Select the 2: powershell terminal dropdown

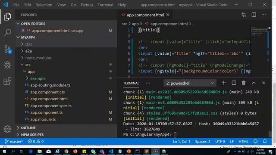click(190, 83)
